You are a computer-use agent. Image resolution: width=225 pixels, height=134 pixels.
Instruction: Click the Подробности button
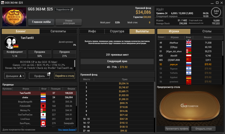tap(64, 10)
